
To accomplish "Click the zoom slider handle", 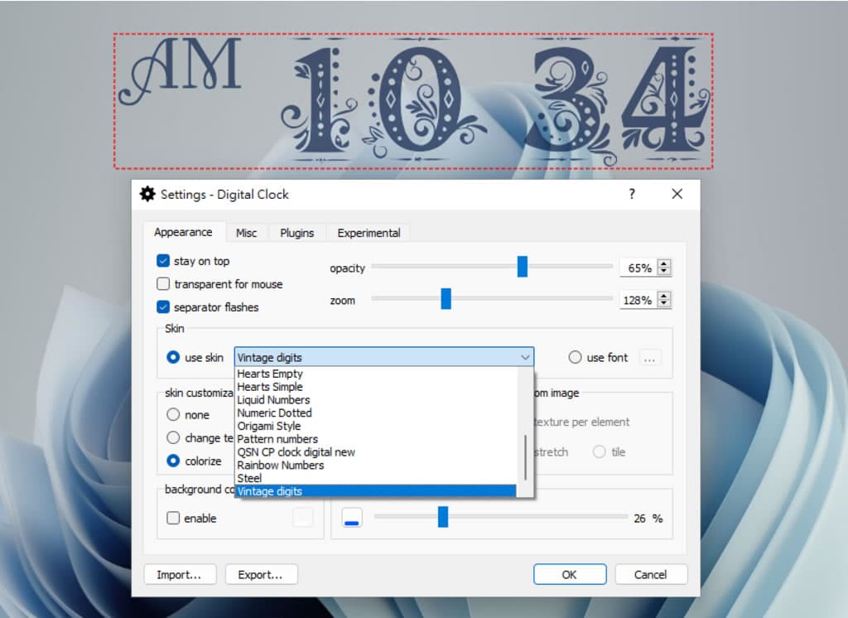I will coord(446,299).
